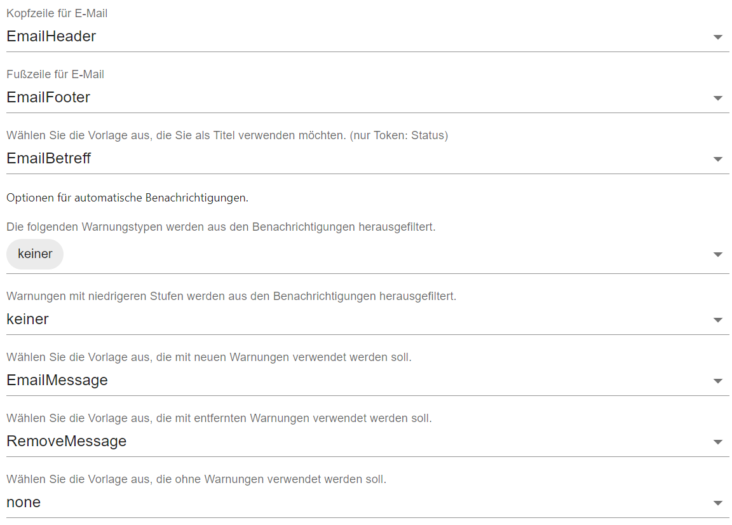Select the none template field

pyautogui.click(x=368, y=502)
